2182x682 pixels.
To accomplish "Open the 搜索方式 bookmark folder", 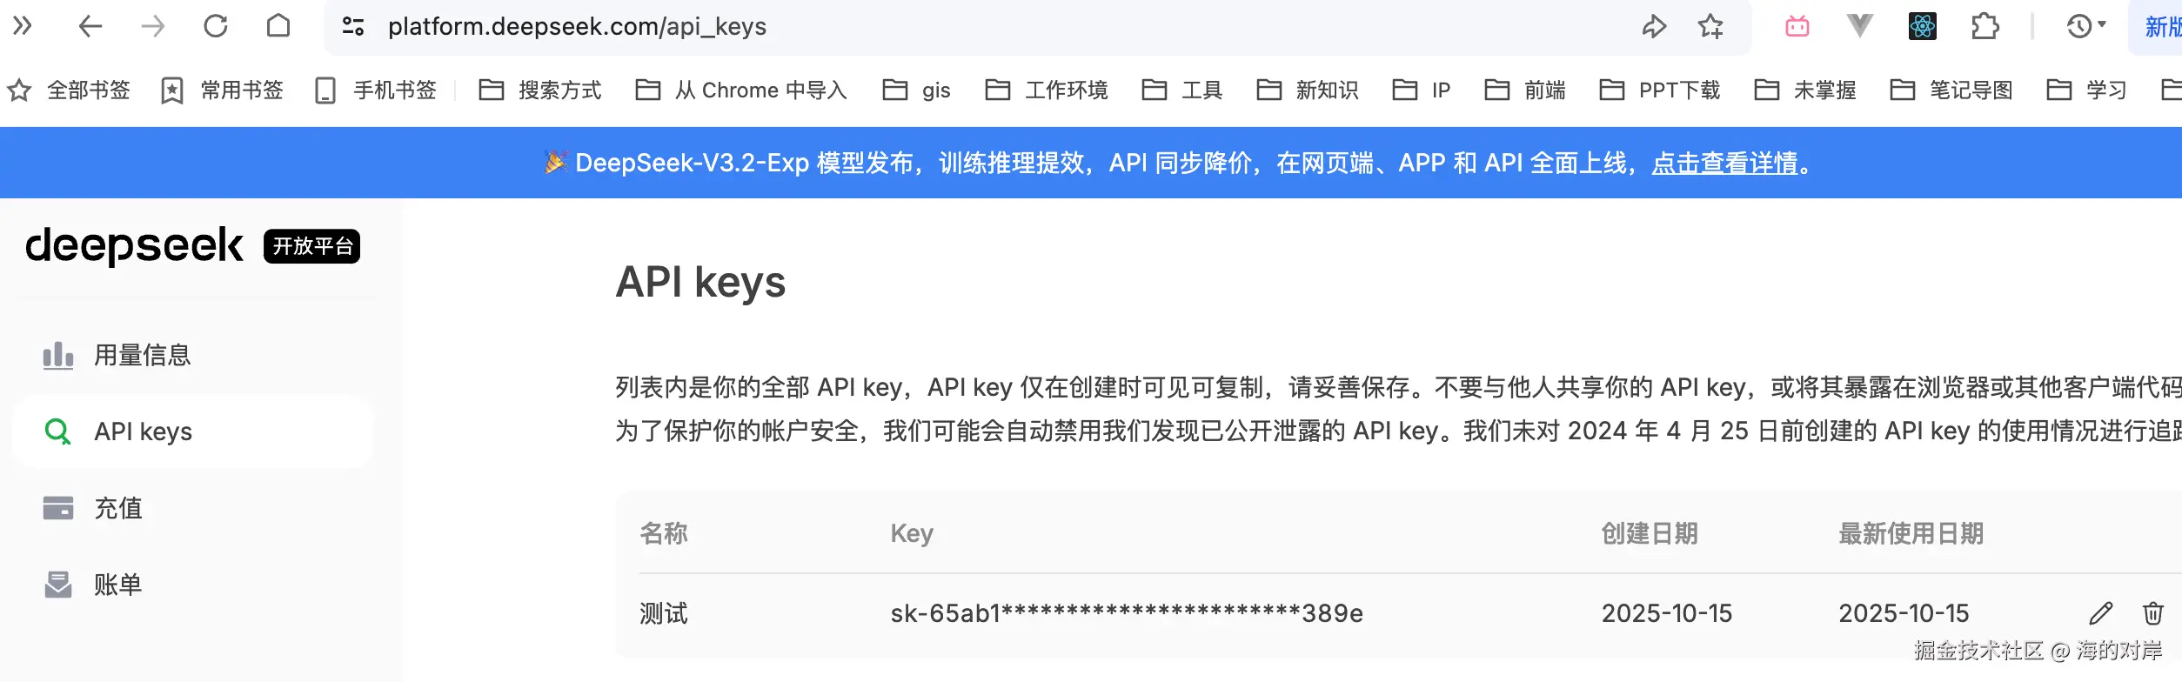I will click(x=540, y=90).
